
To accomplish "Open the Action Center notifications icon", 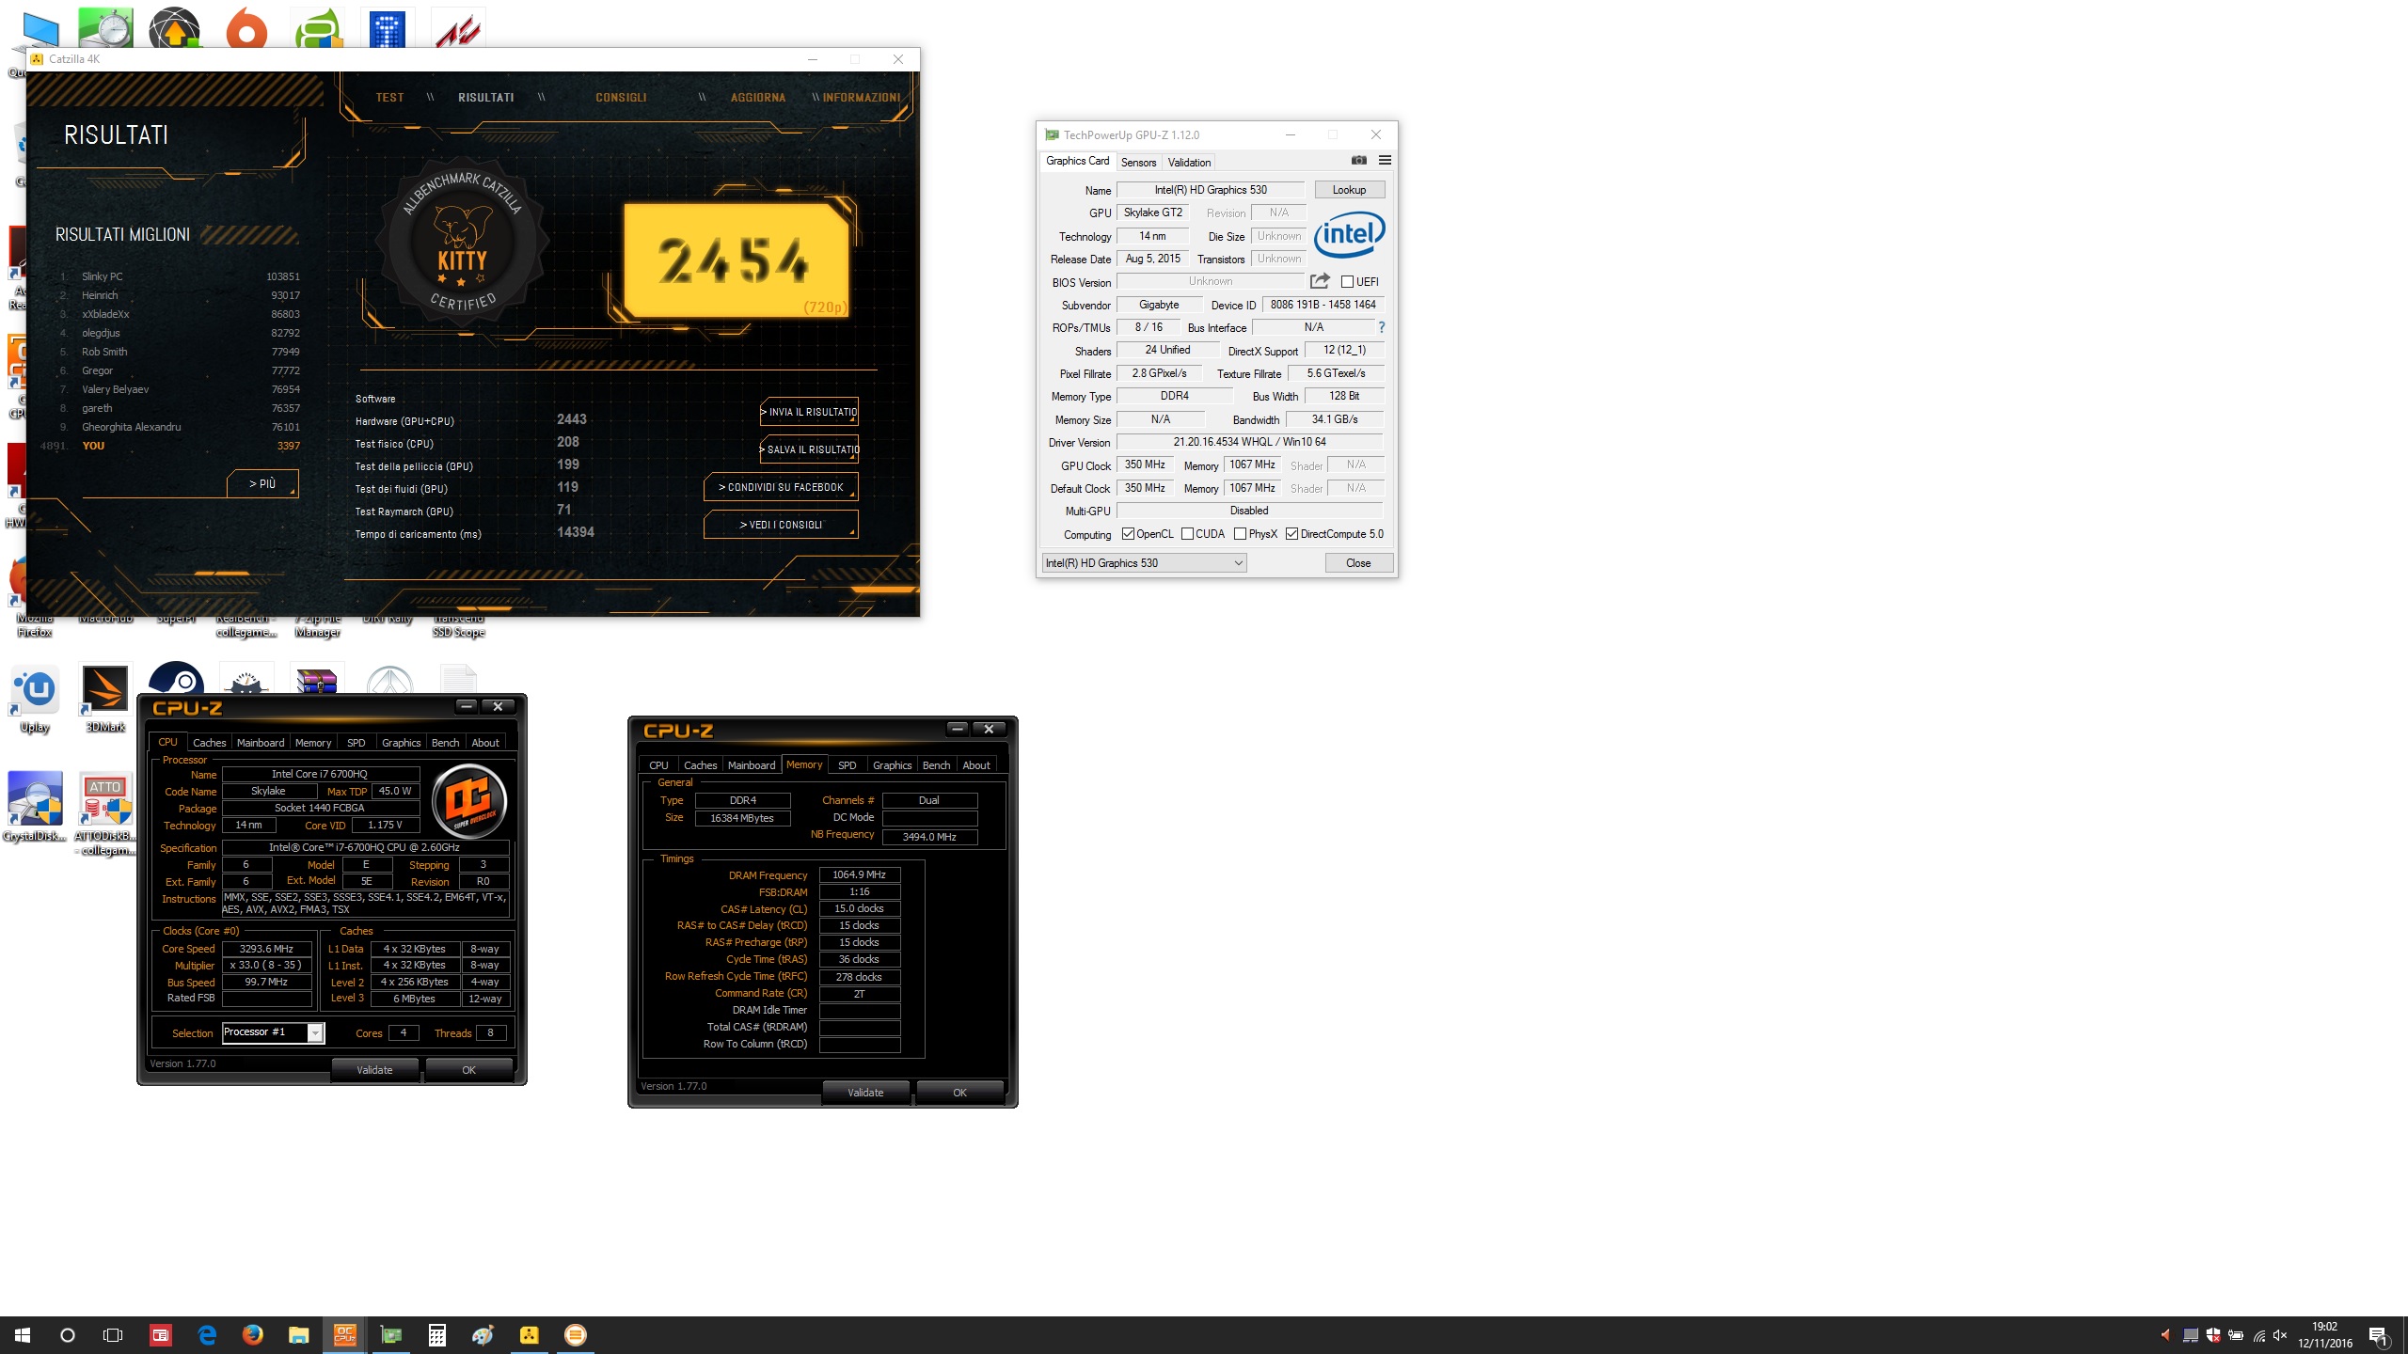I will click(x=2378, y=1335).
